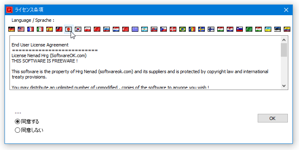Screen dimensions: 299x150
Task: Click the red app icon in title bar
Action: 9,10
